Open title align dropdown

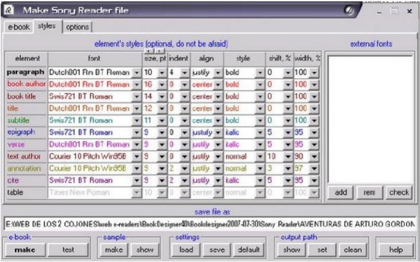[x=218, y=109]
